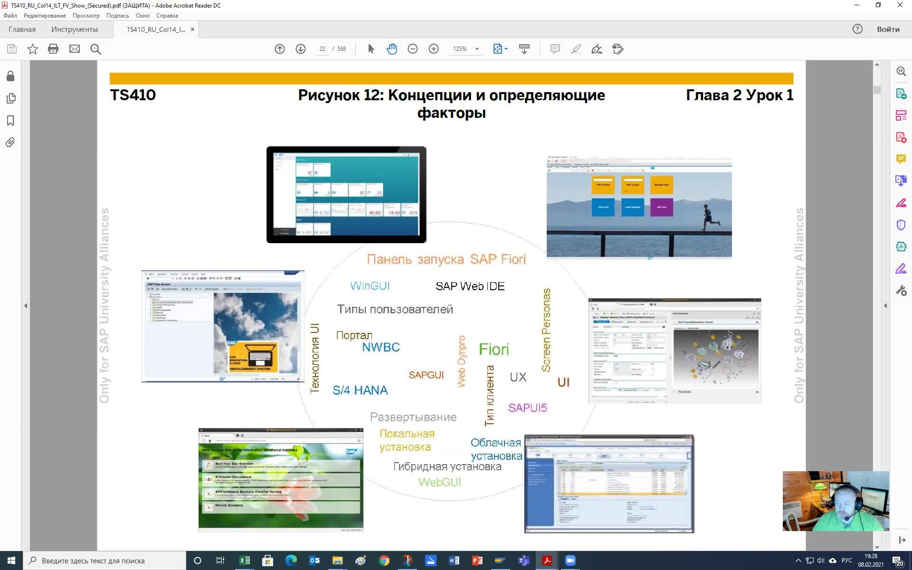This screenshot has height=570, width=912.
Task: Open the help question mark button
Action: coord(857,29)
